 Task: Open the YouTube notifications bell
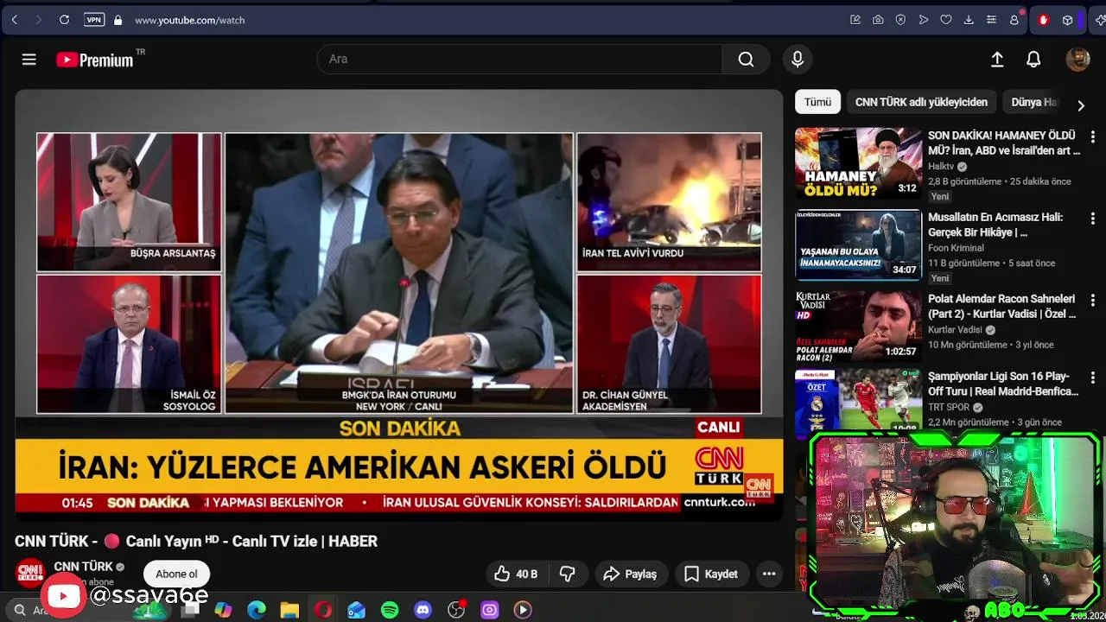click(1033, 59)
